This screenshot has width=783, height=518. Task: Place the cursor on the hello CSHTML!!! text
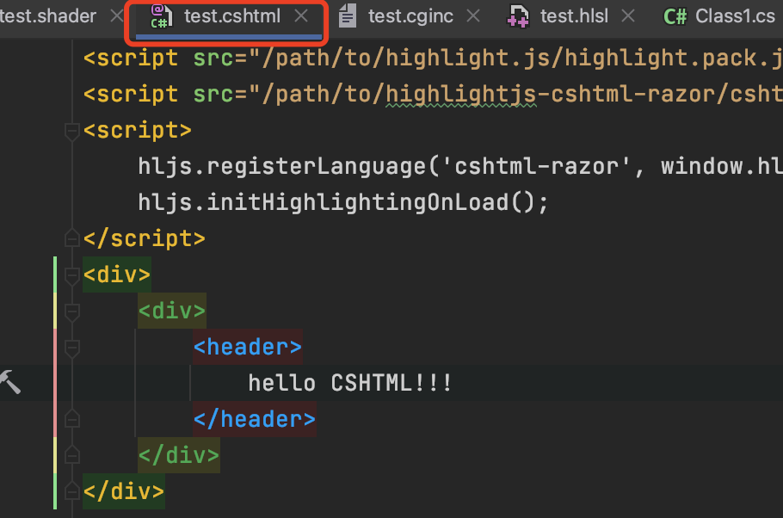(x=350, y=382)
